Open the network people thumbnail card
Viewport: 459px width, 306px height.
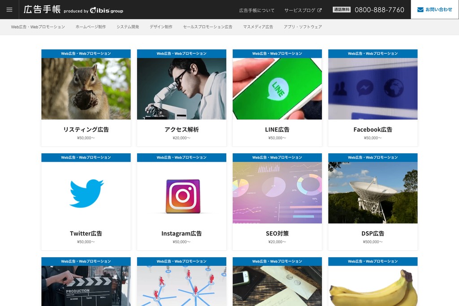tap(182, 286)
